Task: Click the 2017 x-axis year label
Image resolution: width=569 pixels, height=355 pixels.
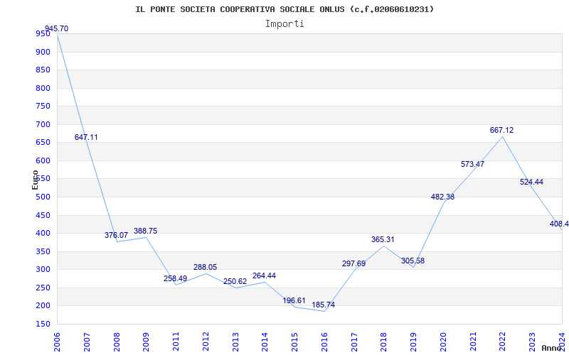Action: click(x=354, y=342)
